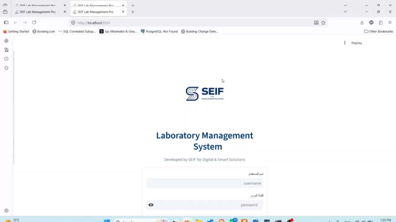Toggle password visibility eye icon
The image size is (396, 222).
click(x=151, y=205)
